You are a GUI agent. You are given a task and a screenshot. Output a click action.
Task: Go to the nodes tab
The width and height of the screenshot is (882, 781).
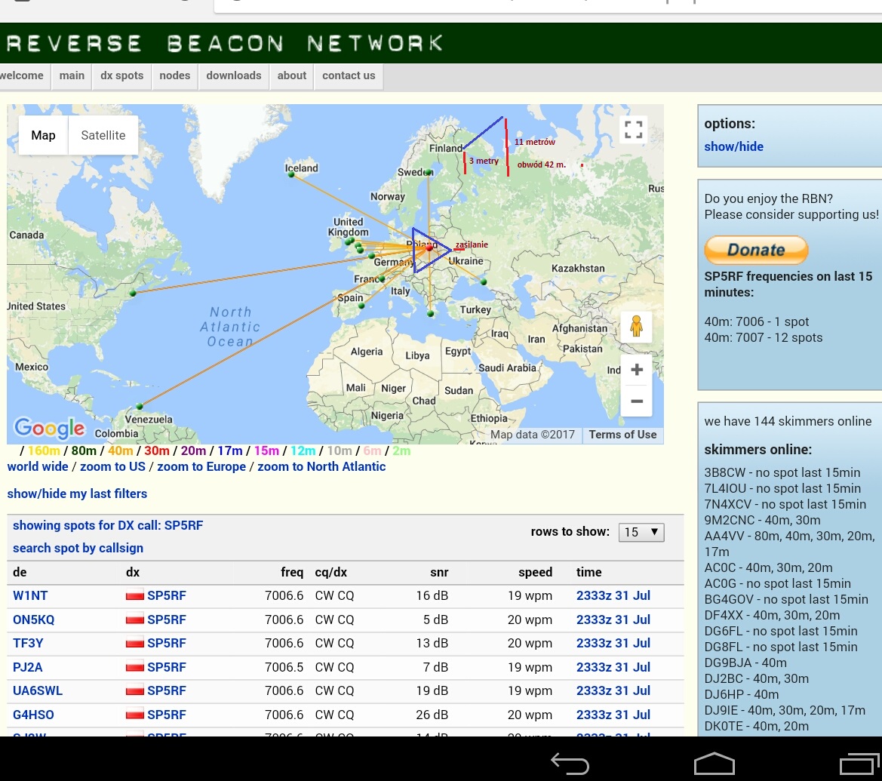[175, 75]
